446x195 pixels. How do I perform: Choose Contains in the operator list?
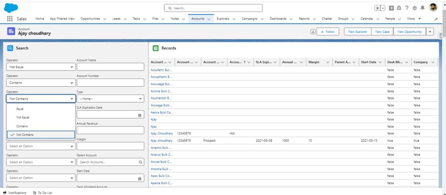point(40,126)
